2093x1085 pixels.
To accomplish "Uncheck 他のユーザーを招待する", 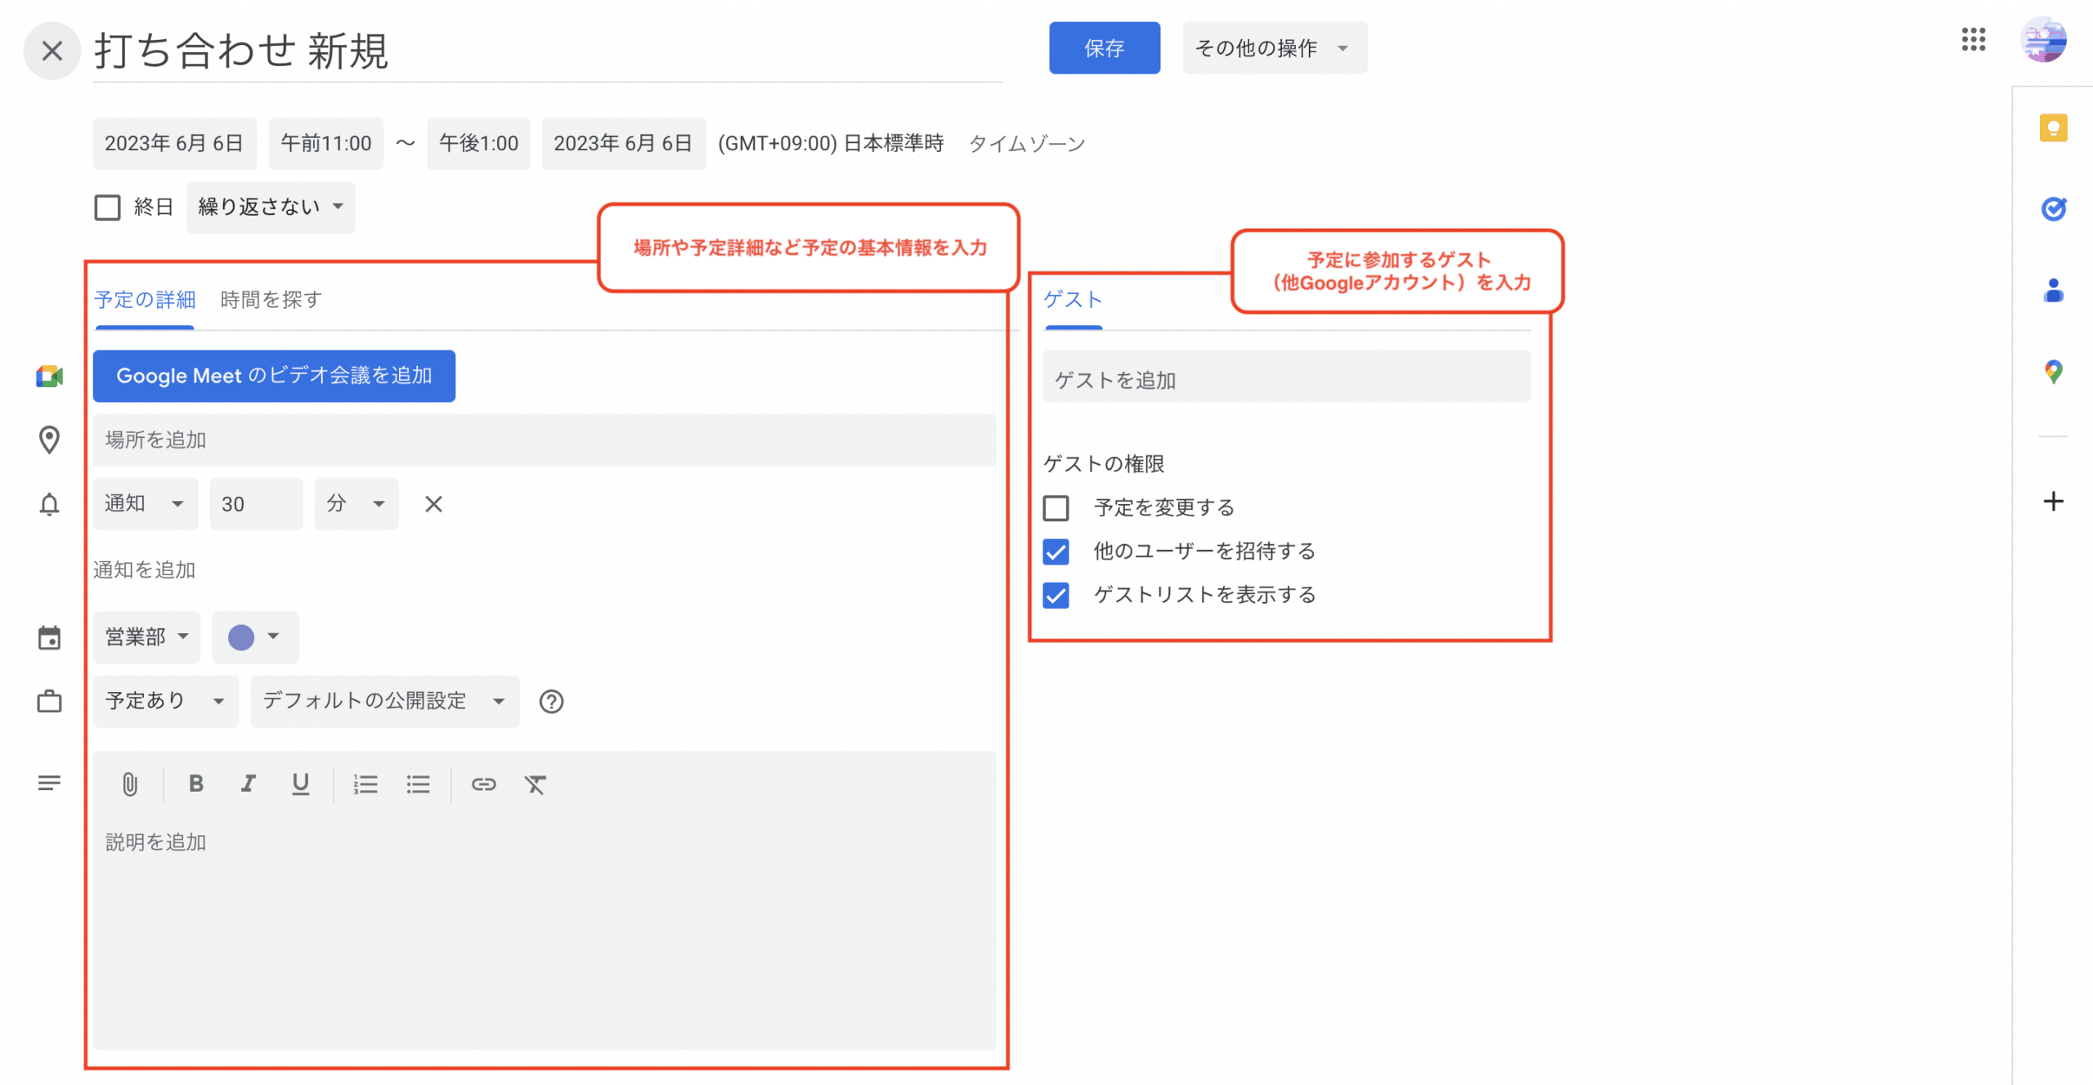I will (x=1055, y=551).
